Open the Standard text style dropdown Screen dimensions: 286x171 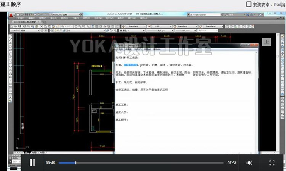point(137,26)
